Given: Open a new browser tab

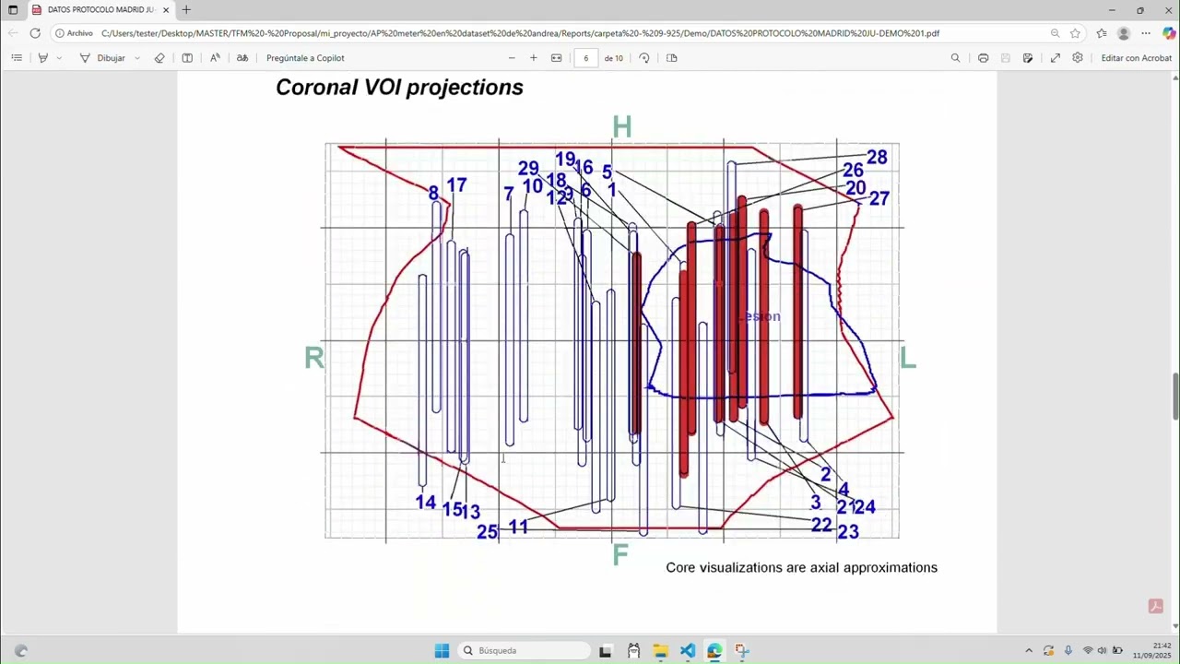Looking at the screenshot, I should pyautogui.click(x=186, y=10).
